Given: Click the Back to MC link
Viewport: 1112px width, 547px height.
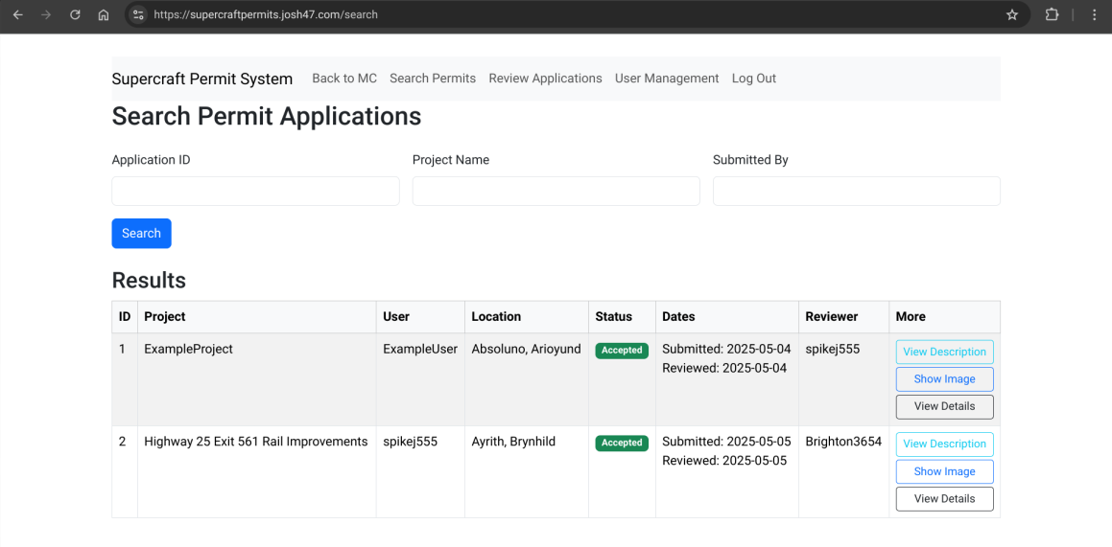Looking at the screenshot, I should (344, 79).
